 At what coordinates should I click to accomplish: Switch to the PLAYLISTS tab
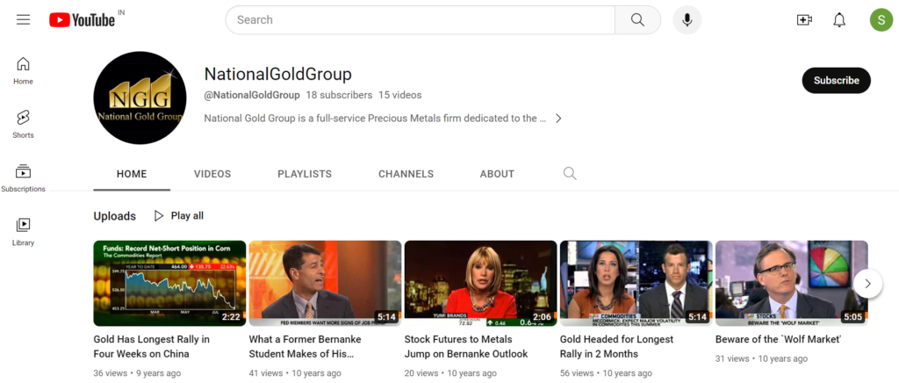point(305,174)
